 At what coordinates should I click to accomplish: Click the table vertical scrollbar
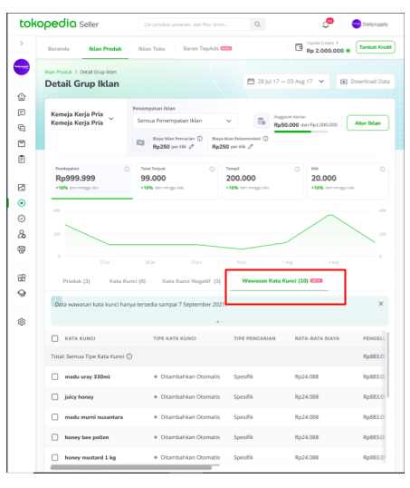(x=387, y=365)
